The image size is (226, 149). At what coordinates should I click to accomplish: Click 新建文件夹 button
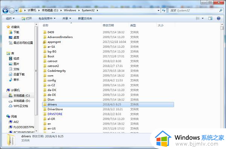tap(85, 18)
